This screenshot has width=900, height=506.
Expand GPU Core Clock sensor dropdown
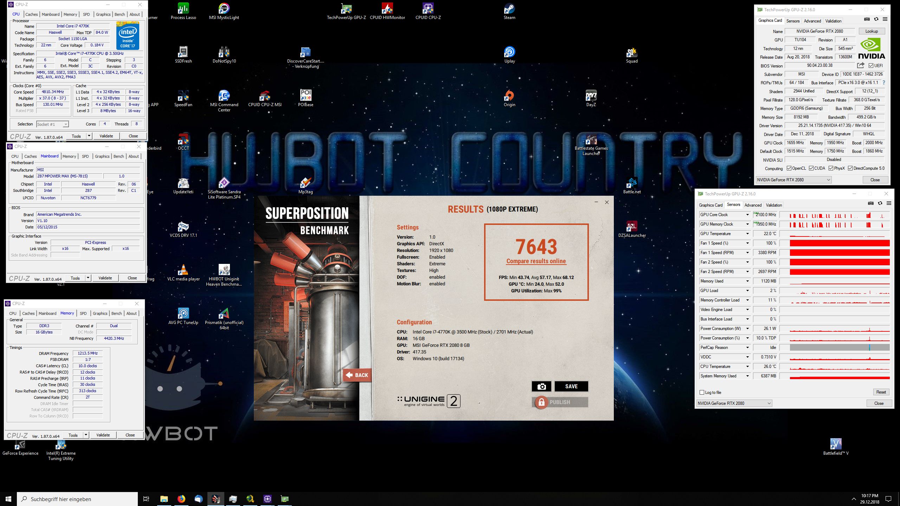pyautogui.click(x=747, y=215)
